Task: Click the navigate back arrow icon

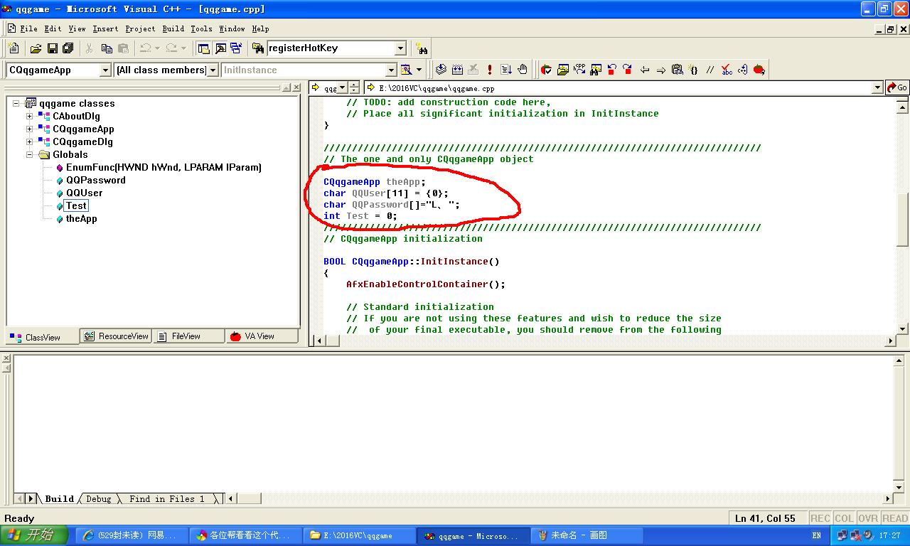Action: 645,70
